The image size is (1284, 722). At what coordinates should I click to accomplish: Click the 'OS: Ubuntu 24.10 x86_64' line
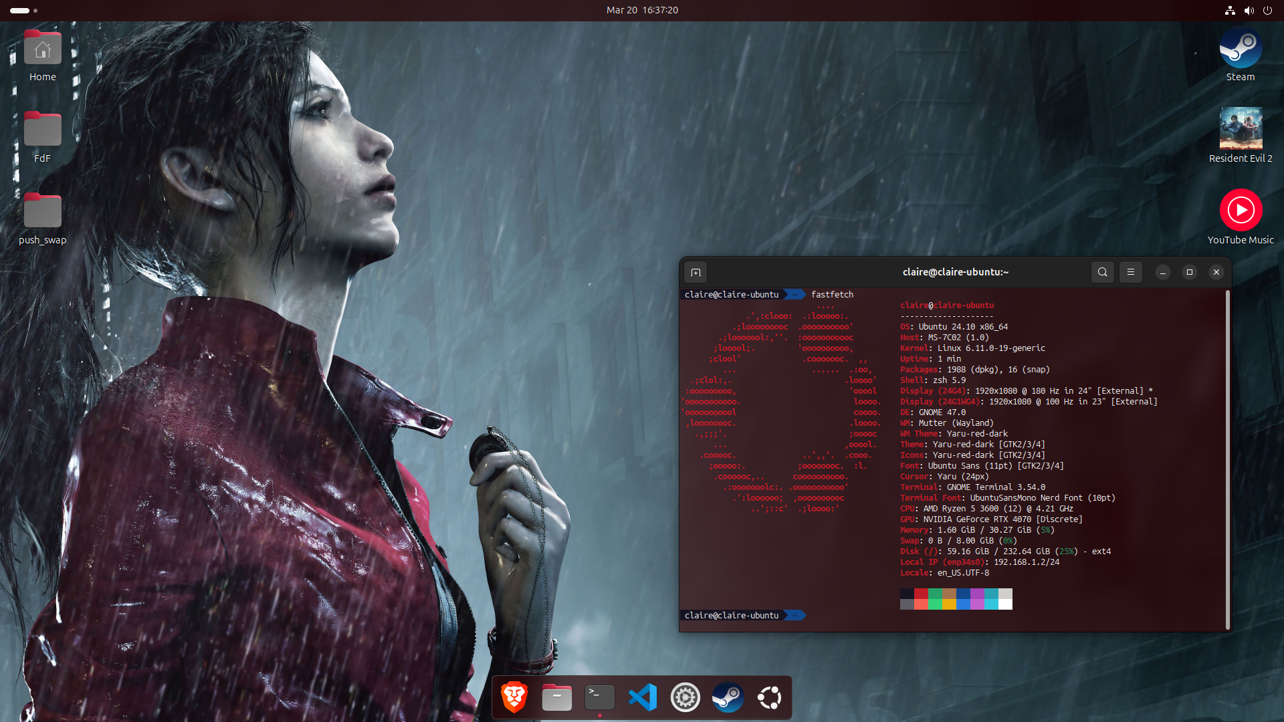[954, 327]
